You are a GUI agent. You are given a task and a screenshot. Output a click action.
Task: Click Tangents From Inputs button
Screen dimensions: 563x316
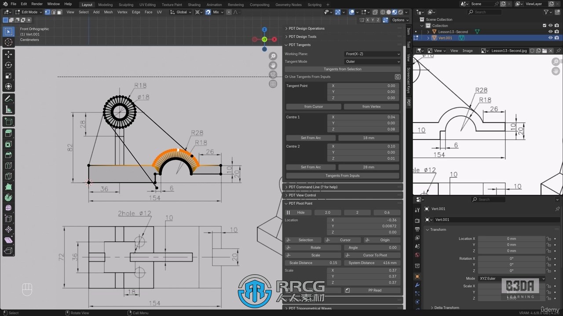[343, 176]
